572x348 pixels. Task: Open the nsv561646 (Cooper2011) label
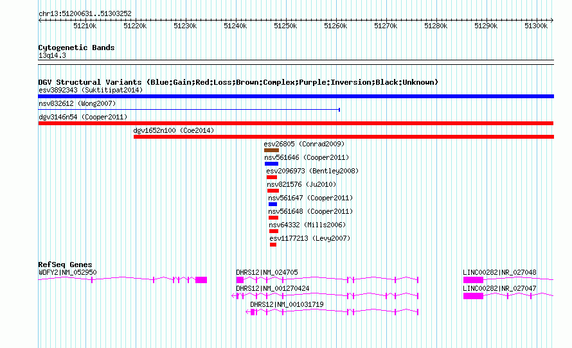click(x=307, y=157)
